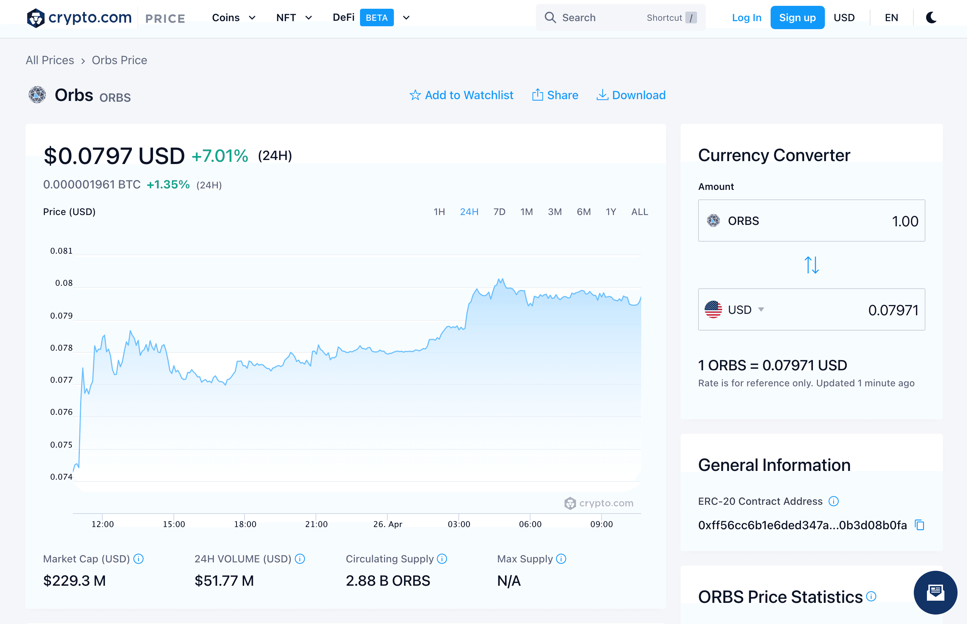Viewport: 967px width, 624px height.
Task: Click the search magnifier icon
Action: tap(550, 17)
